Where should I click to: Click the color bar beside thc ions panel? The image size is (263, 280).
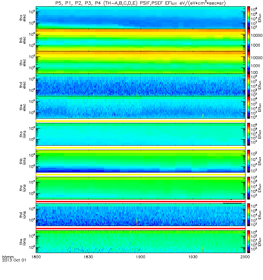coord(249,188)
